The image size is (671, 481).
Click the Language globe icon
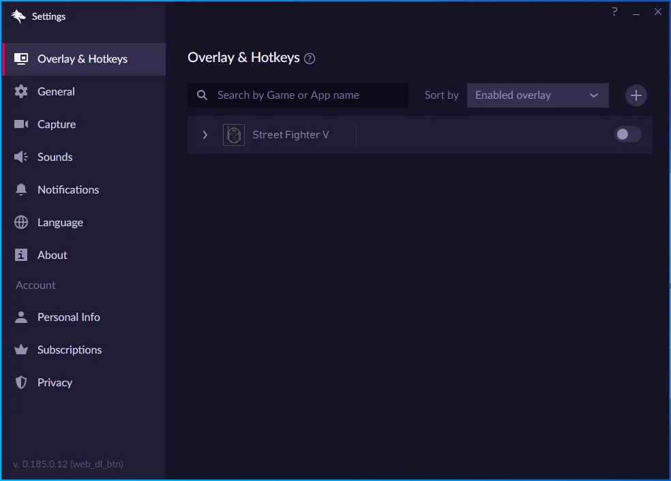(21, 222)
